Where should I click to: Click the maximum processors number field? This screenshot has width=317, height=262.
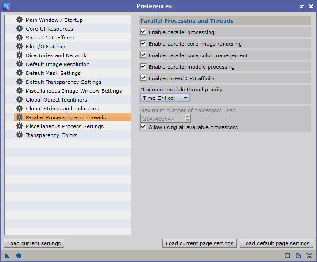(162, 119)
